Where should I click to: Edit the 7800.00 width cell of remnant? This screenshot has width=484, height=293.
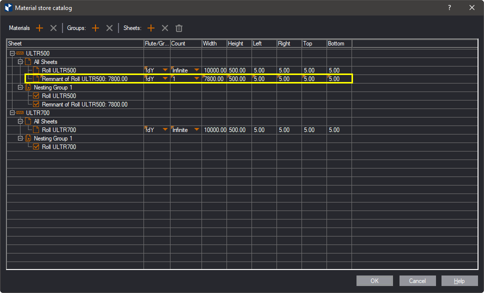[x=214, y=79]
